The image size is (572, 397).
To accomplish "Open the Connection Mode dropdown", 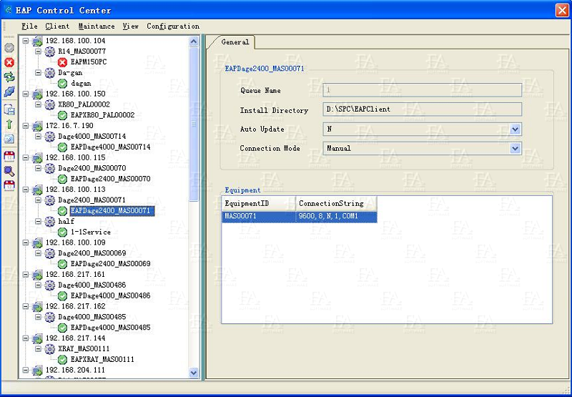I will pos(515,149).
